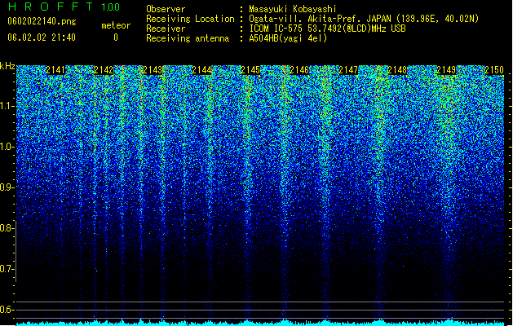Click the 0.8 kHz axis label
513x326 pixels.
(x=7, y=228)
